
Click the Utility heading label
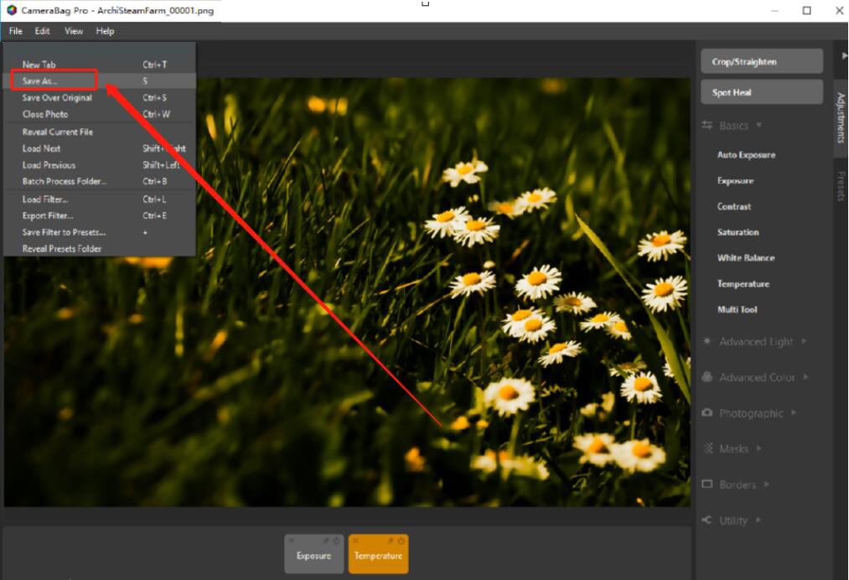pyautogui.click(x=733, y=520)
